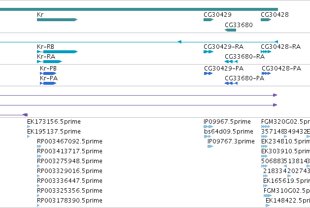Select the Kr-RA transcript glyph
The height and width of the screenshot is (208, 310).
coord(49,62)
